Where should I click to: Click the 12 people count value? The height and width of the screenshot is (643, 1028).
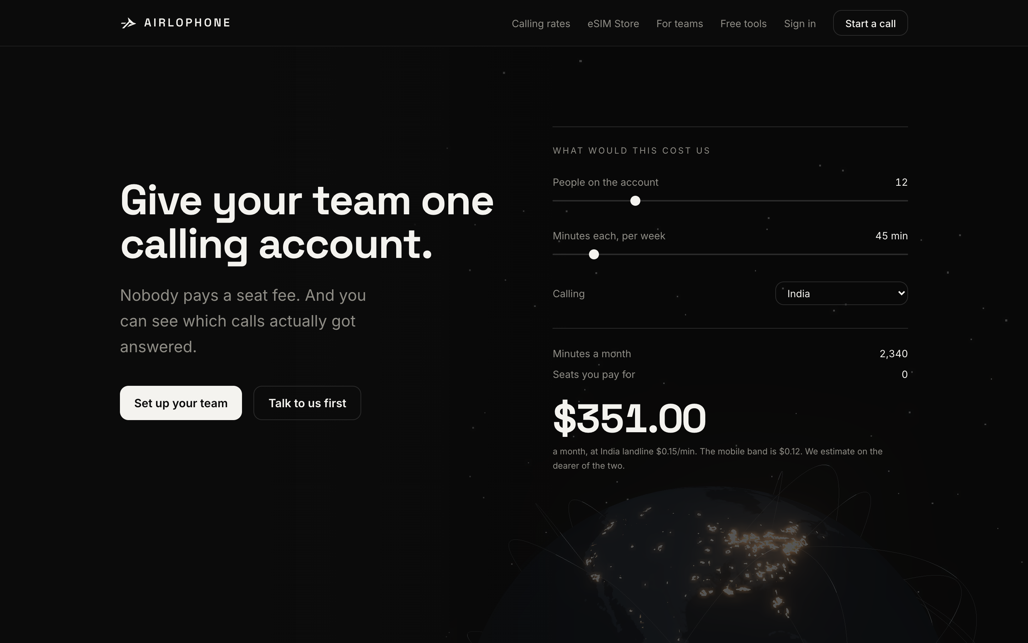coord(901,183)
